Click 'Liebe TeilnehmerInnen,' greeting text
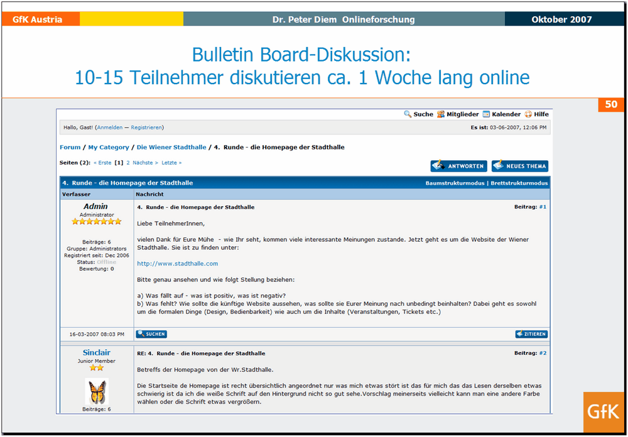The height and width of the screenshot is (437, 628). point(171,223)
